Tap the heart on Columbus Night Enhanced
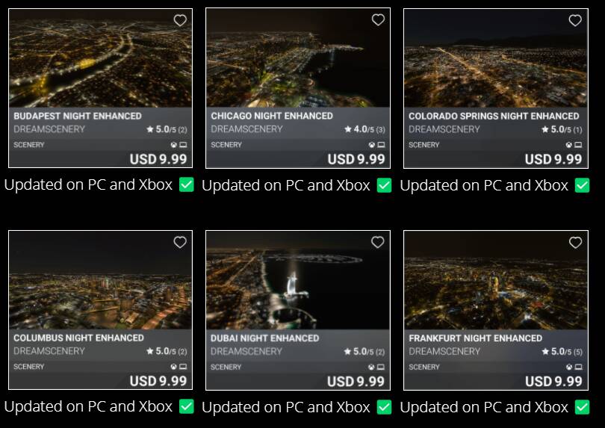This screenshot has height=428, width=605. tap(180, 242)
